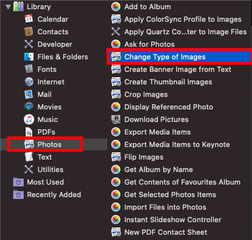The height and width of the screenshot is (240, 252).
Task: Select the Photos category
Action: 49,144
